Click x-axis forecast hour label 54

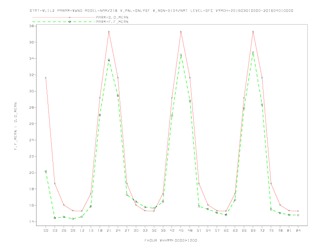click(208, 230)
